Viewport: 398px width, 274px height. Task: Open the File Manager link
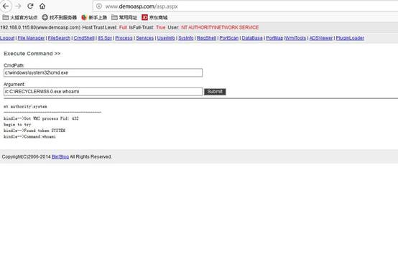pyautogui.click(x=31, y=38)
